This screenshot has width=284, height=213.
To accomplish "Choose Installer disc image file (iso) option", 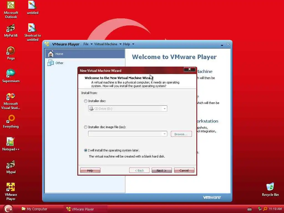I will (x=86, y=127).
